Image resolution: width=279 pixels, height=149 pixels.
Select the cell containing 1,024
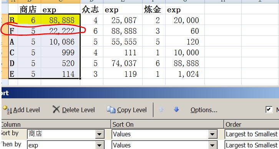(x=185, y=73)
